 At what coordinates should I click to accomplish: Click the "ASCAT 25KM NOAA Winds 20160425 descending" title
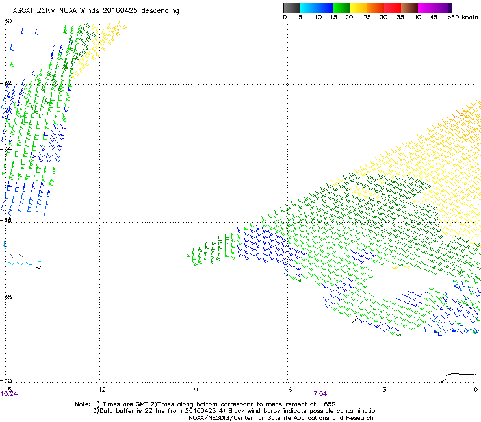pos(96,11)
